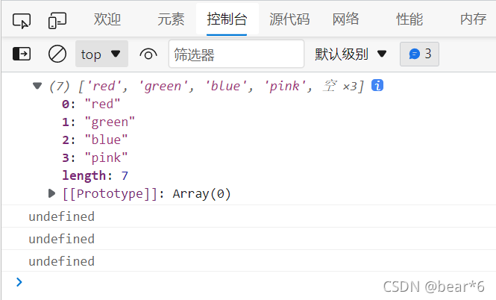
Task: Open the 默认级别 log level dropdown
Action: point(351,54)
